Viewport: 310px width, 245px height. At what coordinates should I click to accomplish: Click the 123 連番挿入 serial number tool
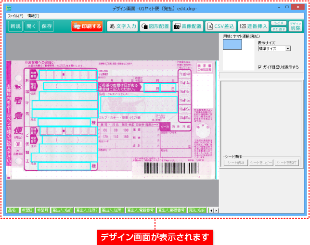(x=254, y=26)
